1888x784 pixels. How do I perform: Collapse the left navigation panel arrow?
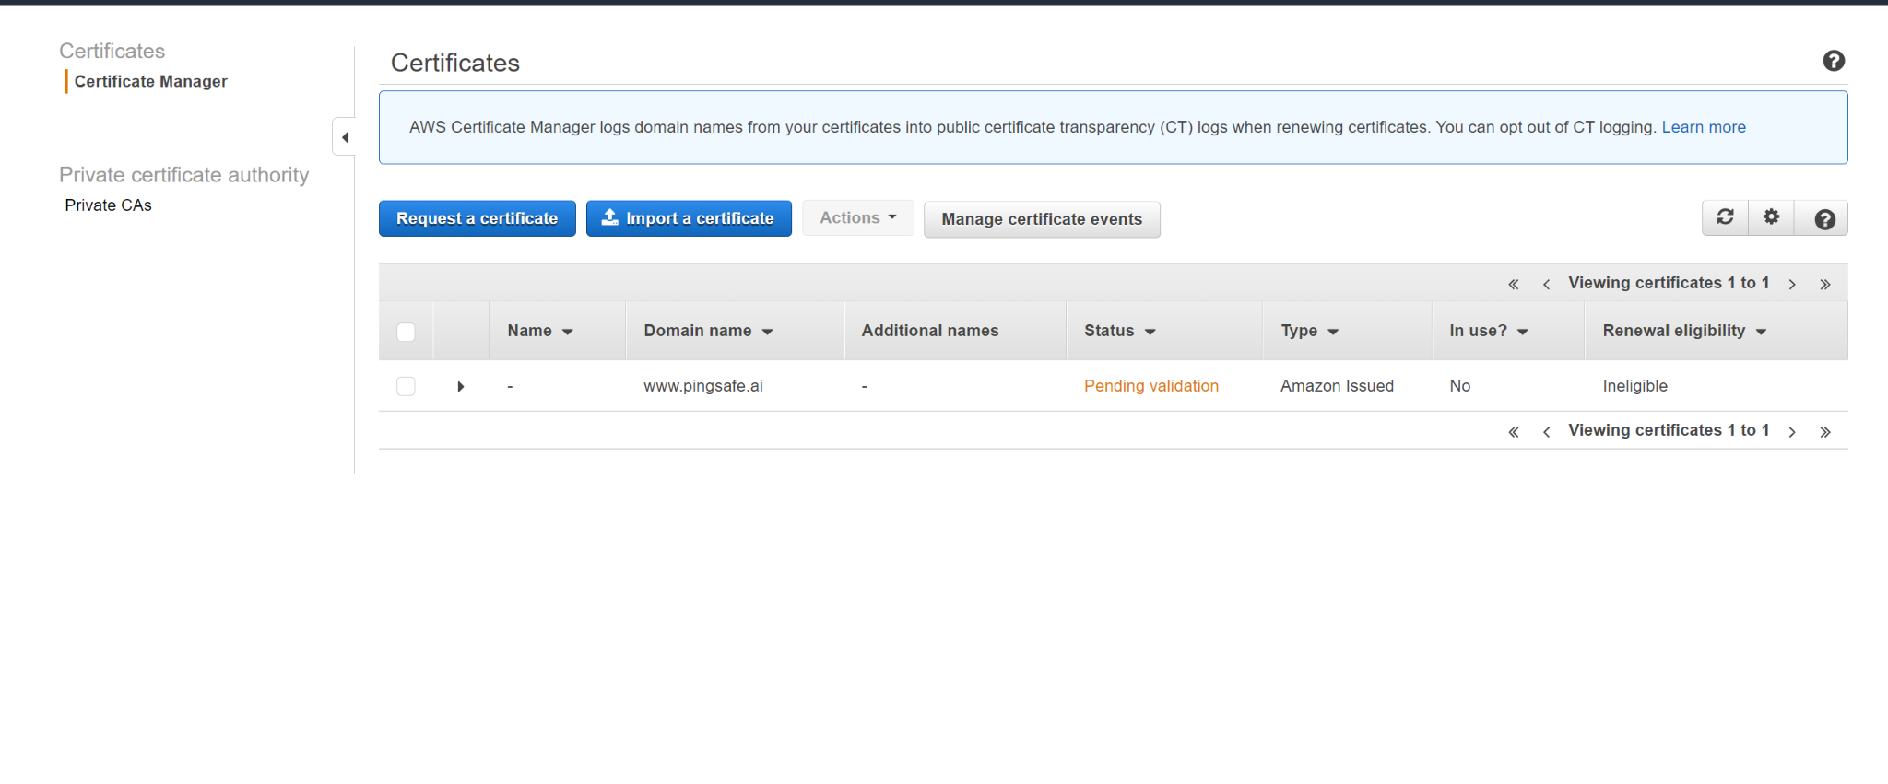345,137
